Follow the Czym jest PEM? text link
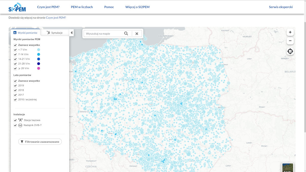Image resolution: width=306 pixels, height=172 pixels. [x=56, y=18]
